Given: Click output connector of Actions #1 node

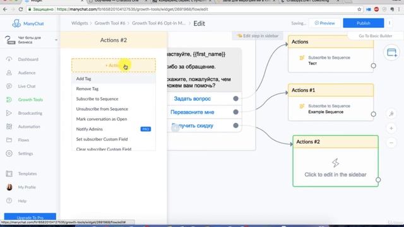Looking at the screenshot, I should (x=373, y=114).
